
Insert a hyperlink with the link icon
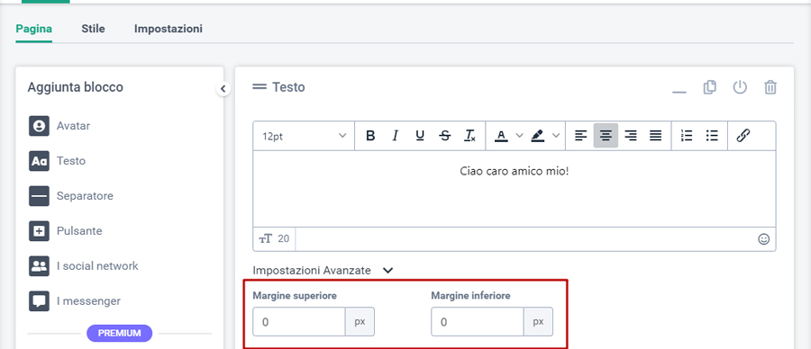click(x=743, y=136)
